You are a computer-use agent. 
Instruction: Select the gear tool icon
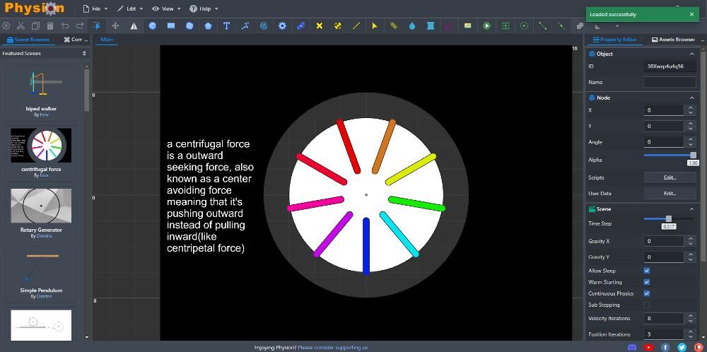tap(282, 25)
